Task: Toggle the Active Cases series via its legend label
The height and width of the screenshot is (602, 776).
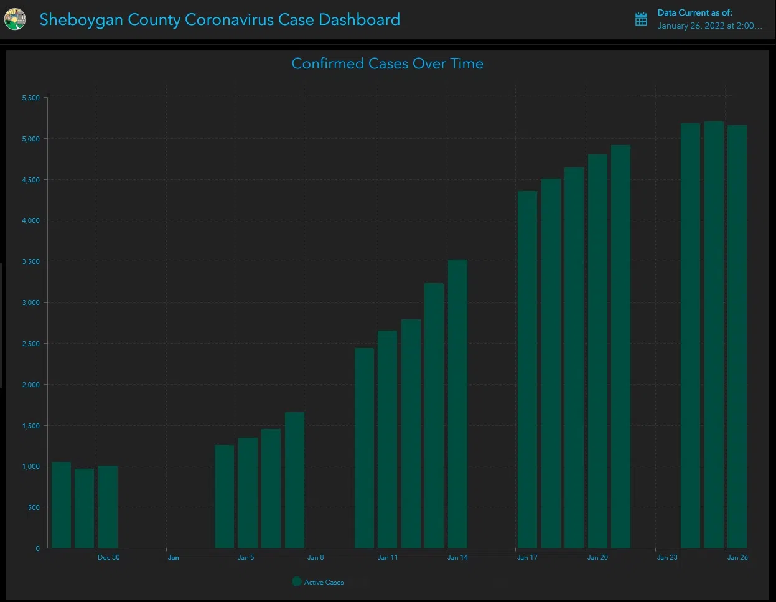Action: point(324,582)
